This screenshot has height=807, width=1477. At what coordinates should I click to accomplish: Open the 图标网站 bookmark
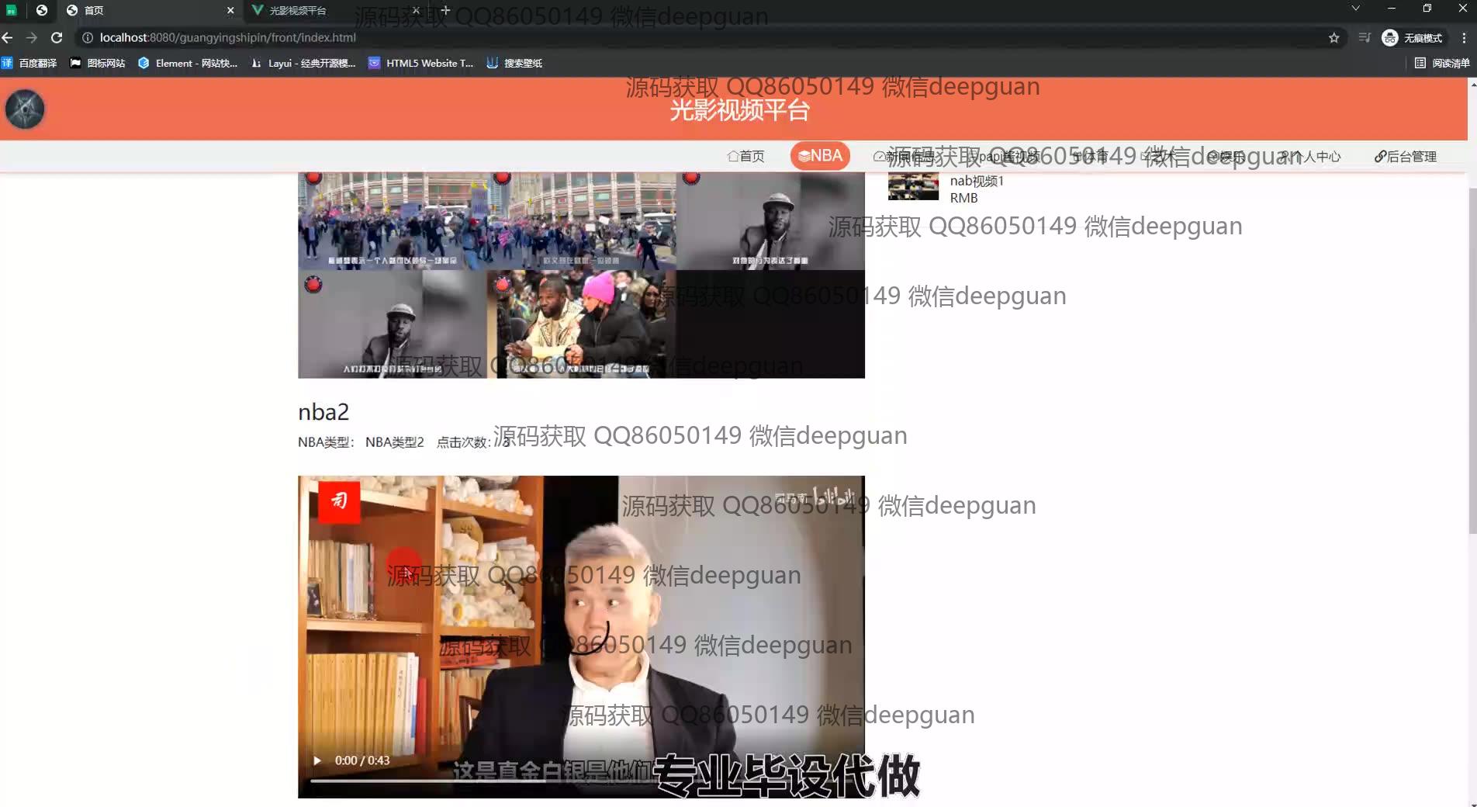98,63
